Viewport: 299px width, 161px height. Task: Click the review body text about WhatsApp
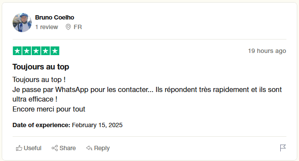(147, 94)
